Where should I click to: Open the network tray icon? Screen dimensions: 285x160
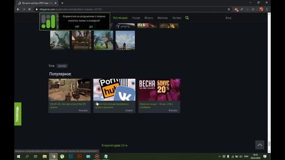(232, 156)
